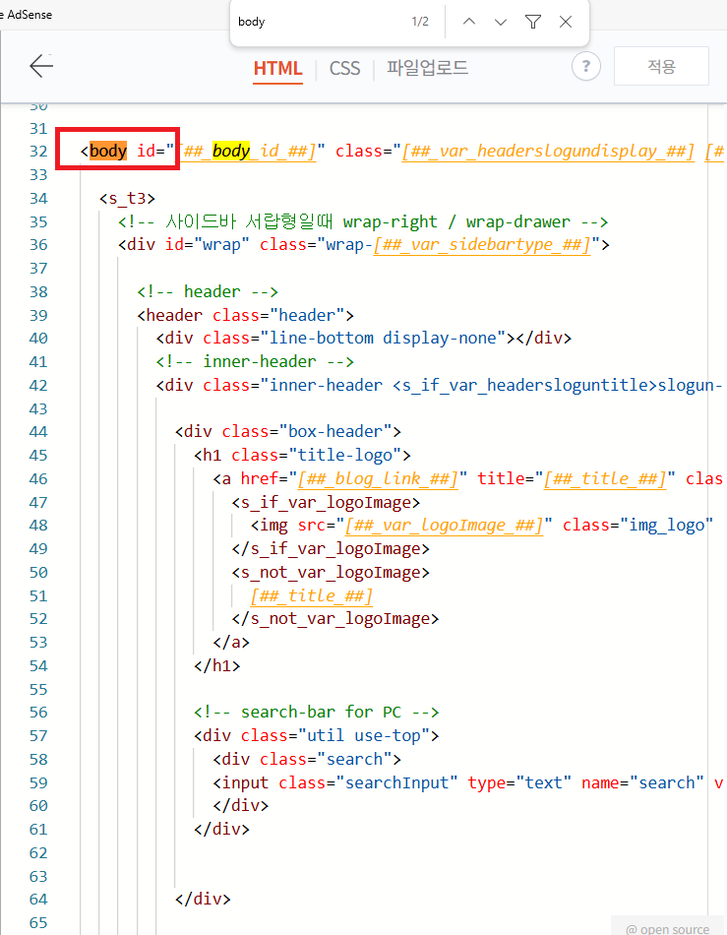This screenshot has width=727, height=935.
Task: Click closing </s_if_var_logoImage> tag
Action: [x=331, y=548]
